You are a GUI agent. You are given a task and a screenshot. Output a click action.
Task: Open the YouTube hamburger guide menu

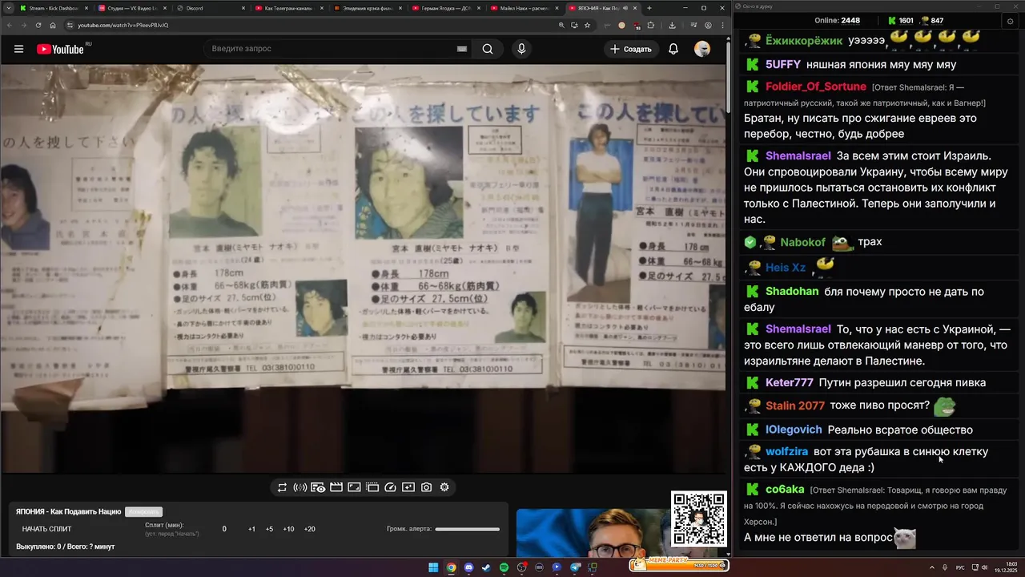18,49
